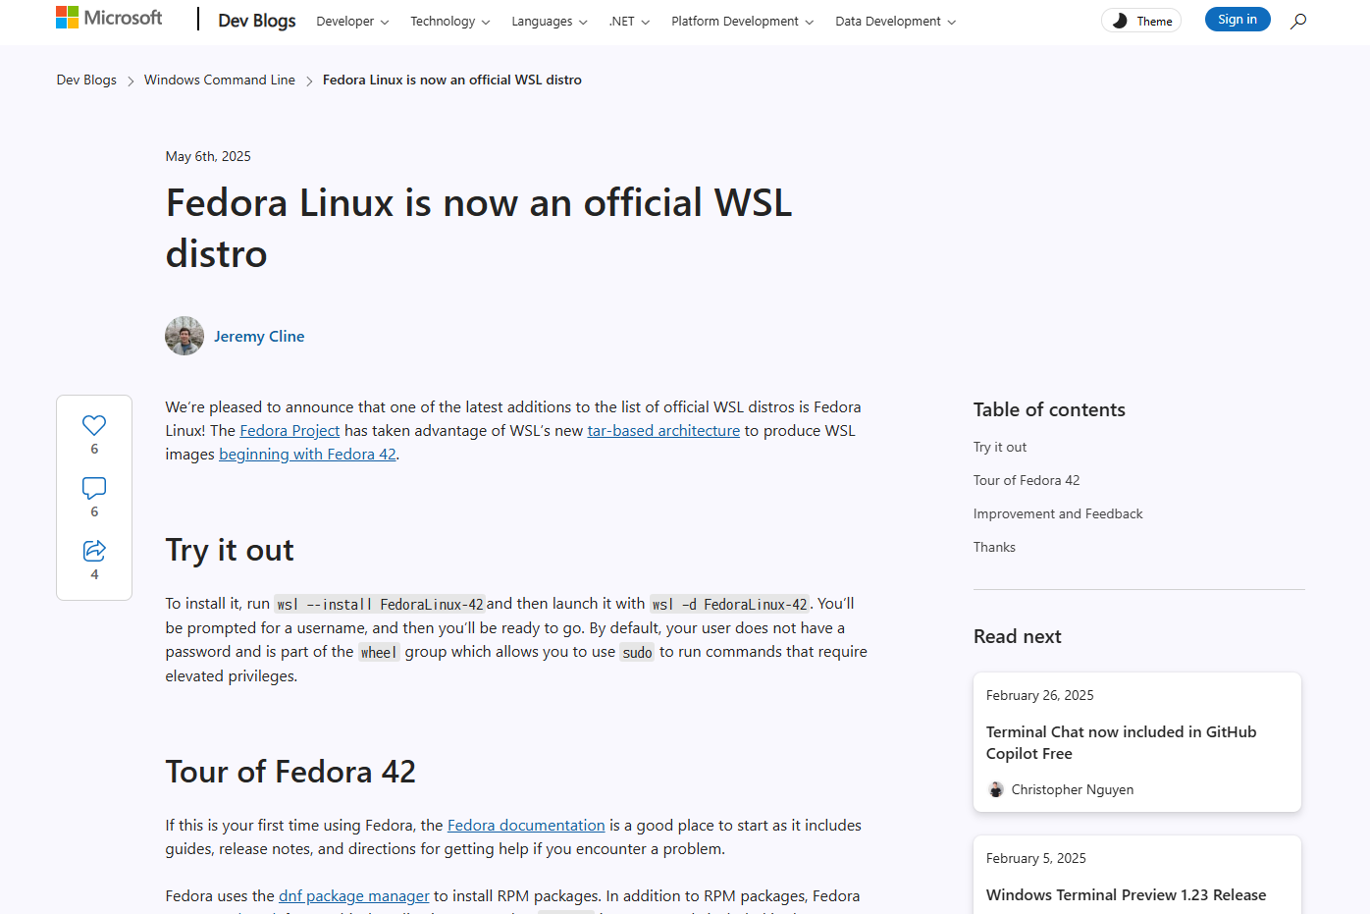1370x914 pixels.
Task: Open comments via speech bubble icon
Action: click(x=94, y=488)
